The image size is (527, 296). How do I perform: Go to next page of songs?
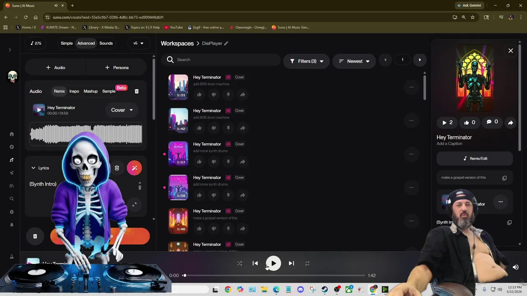pos(420,60)
